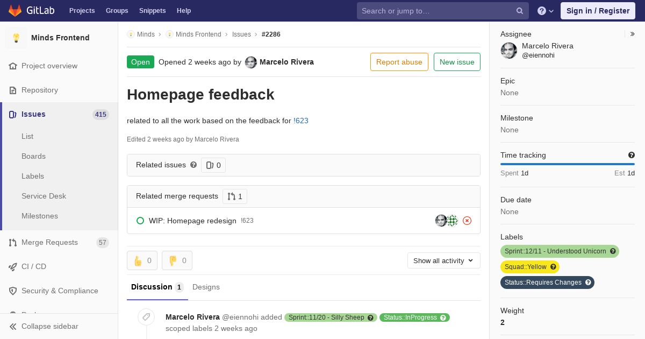Open the Groups menu in top navigation
Screen dimensions: 645x339
tap(117, 11)
